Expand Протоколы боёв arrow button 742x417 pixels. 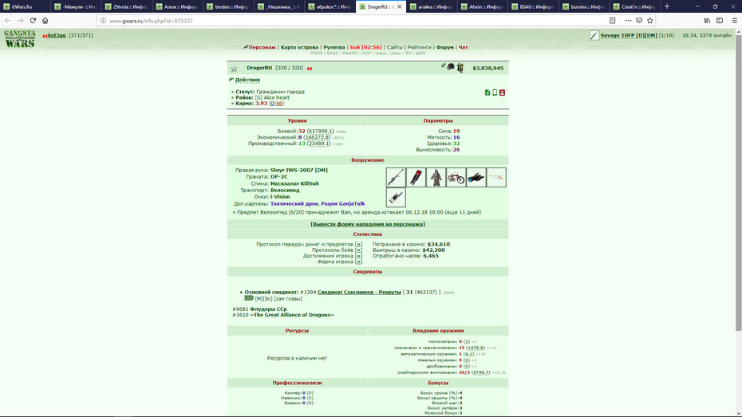358,250
